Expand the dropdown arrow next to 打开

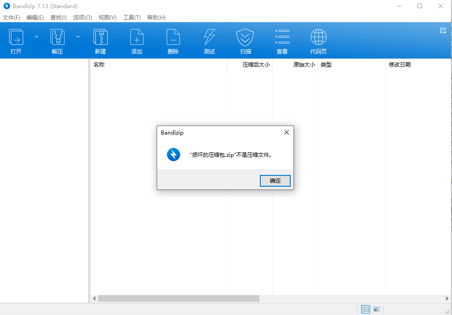click(37, 37)
